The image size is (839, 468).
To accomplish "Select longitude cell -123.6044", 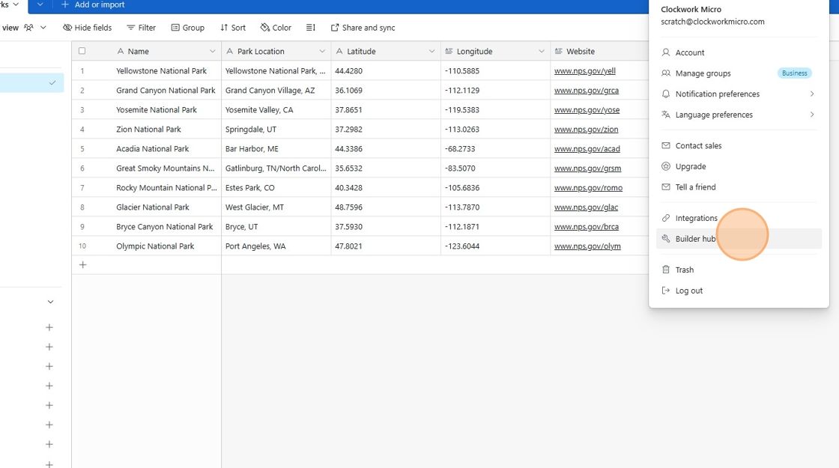I will (x=495, y=246).
